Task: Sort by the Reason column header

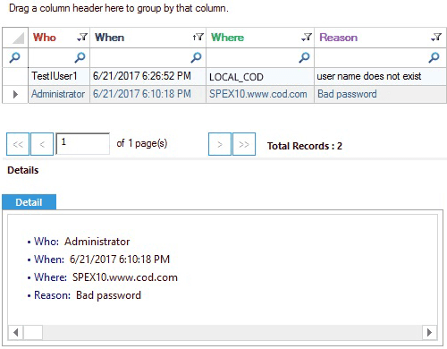Action: click(x=338, y=38)
